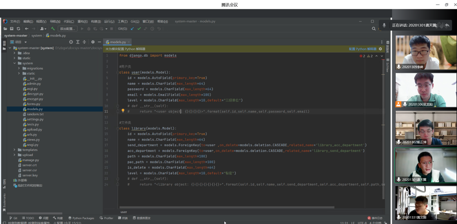457x224 pixels.
Task: Open the 项目 view dropdown
Action: [x=26, y=42]
